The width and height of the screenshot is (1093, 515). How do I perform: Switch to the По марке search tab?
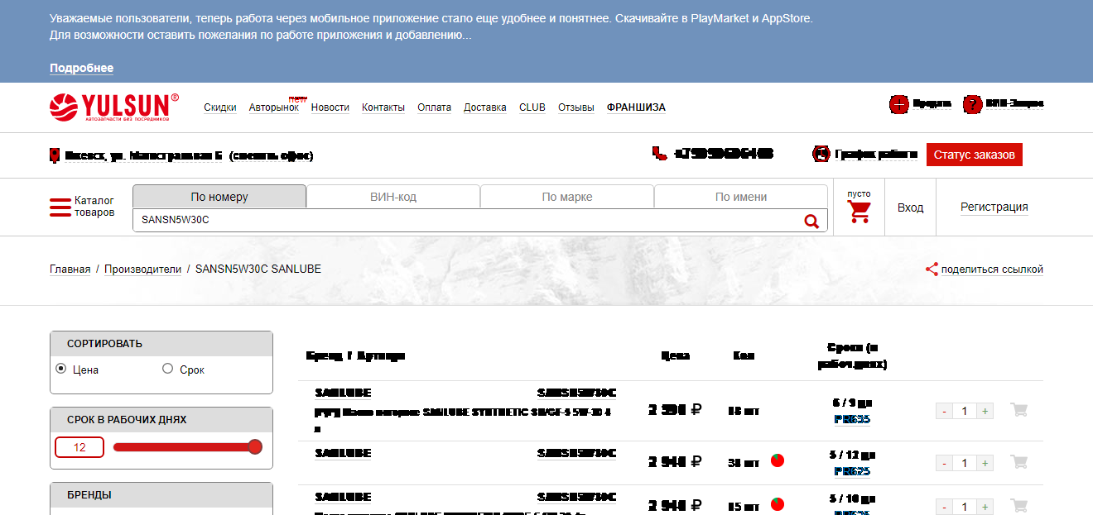click(567, 197)
